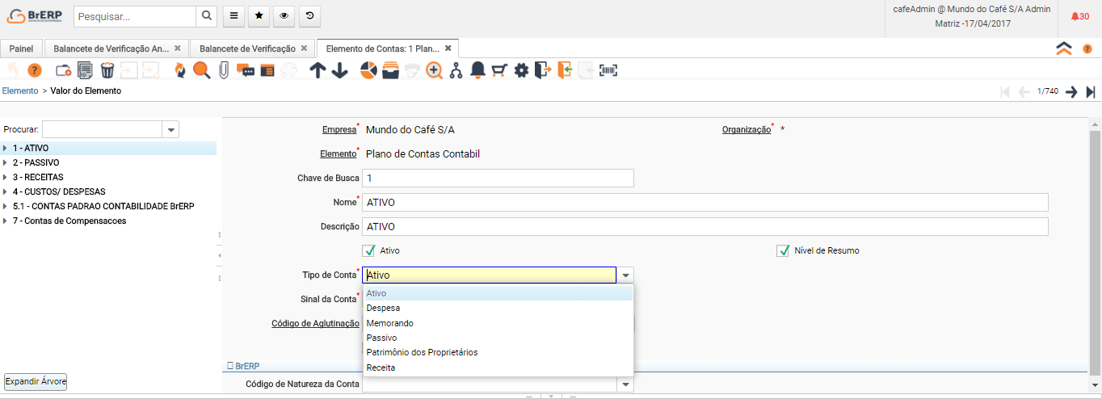1102x399 pixels.
Task: Switch to the Painel tab
Action: point(21,48)
